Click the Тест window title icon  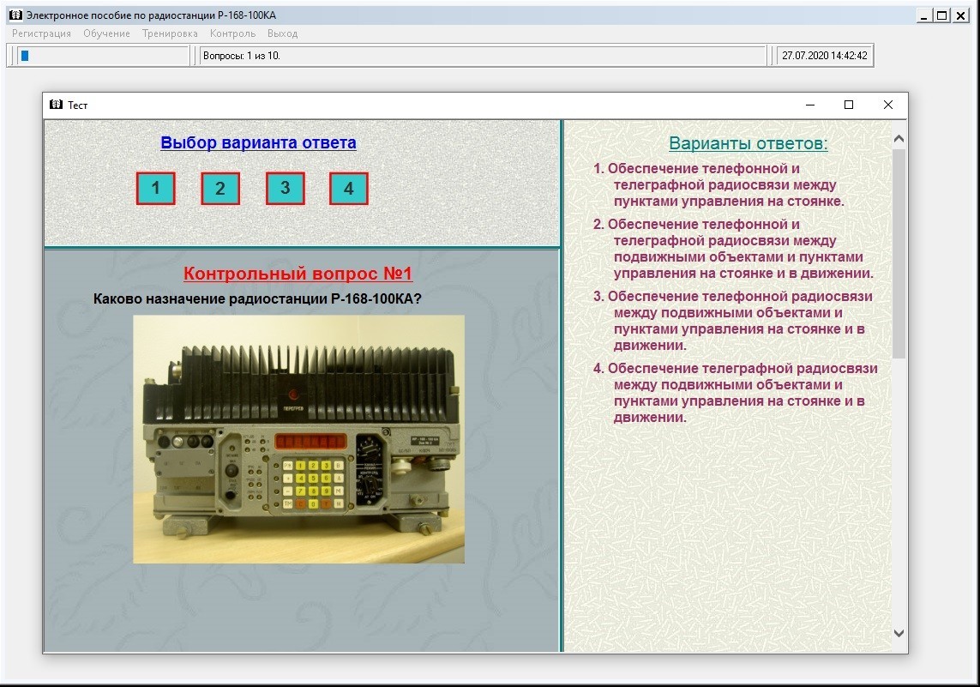coord(57,105)
